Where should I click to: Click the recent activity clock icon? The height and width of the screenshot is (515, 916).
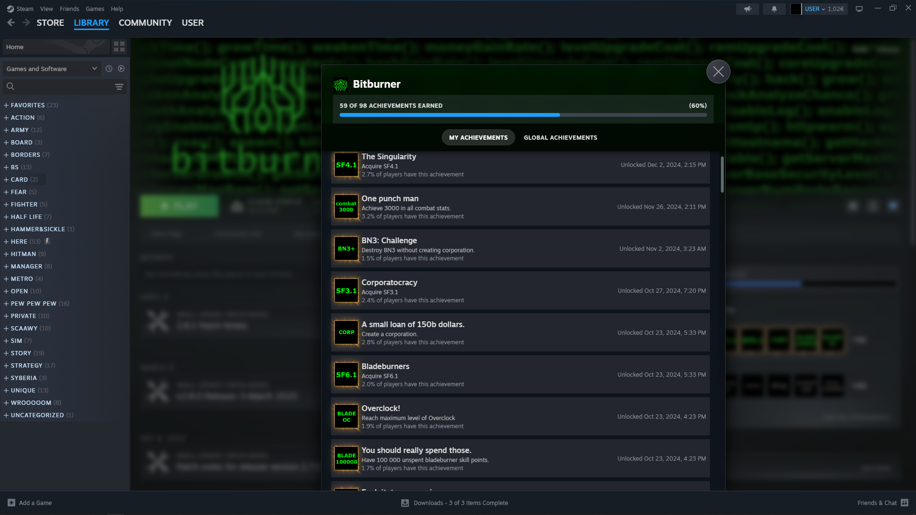point(109,69)
